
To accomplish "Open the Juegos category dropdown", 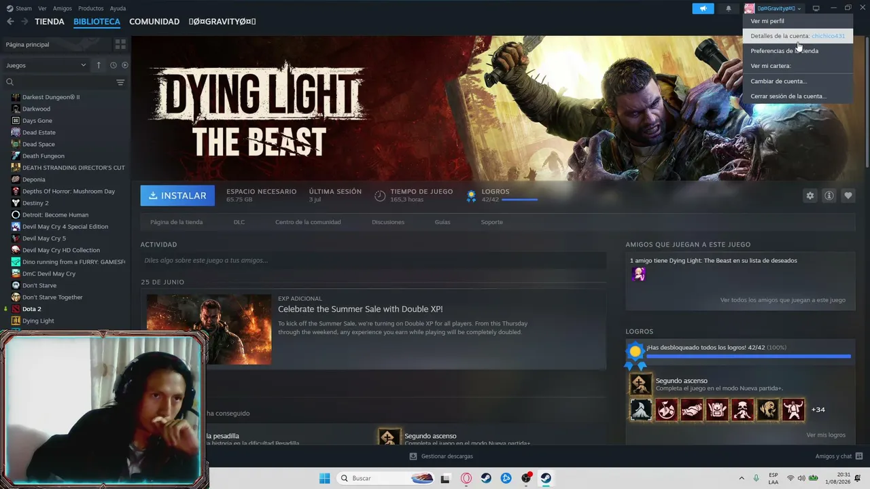I will point(46,65).
